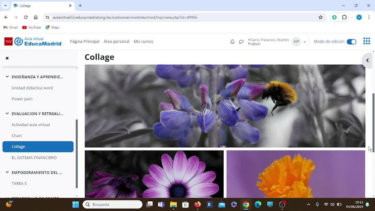Viewport: 375px width, 211px height.
Task: Open EL SISTEMA FINANCIERO activity
Action: tap(34, 158)
